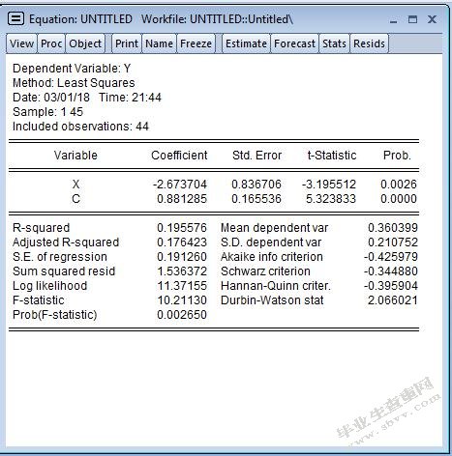This screenshot has width=452, height=456.
Task: Select the C variable row
Action: pos(214,199)
